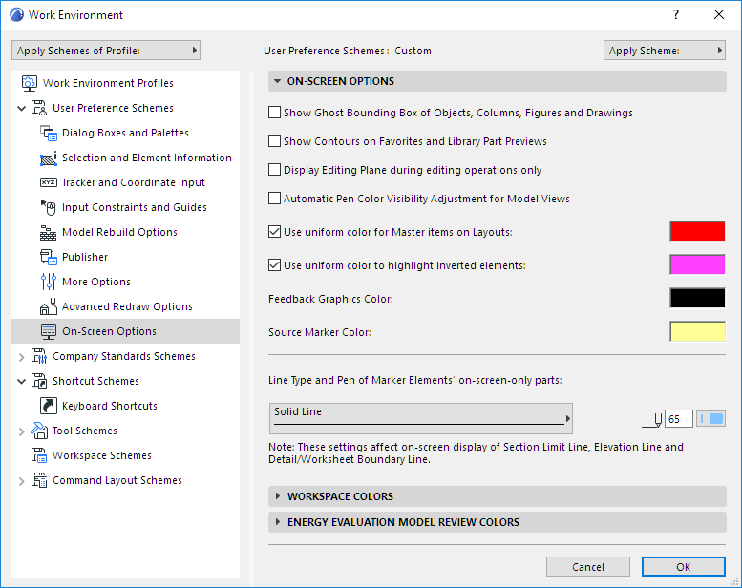Open Keyboard Shortcuts page
Screen dimensions: 742x588
[x=110, y=406]
